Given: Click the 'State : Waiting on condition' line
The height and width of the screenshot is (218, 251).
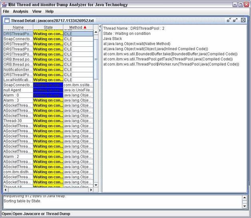Looking at the screenshot, I should click(x=127, y=34).
